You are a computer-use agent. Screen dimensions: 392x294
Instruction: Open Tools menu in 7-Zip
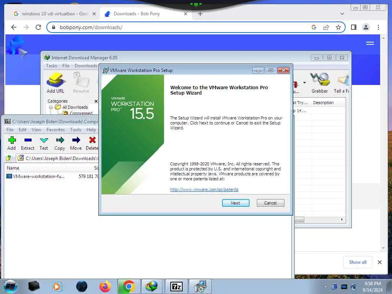75,129
